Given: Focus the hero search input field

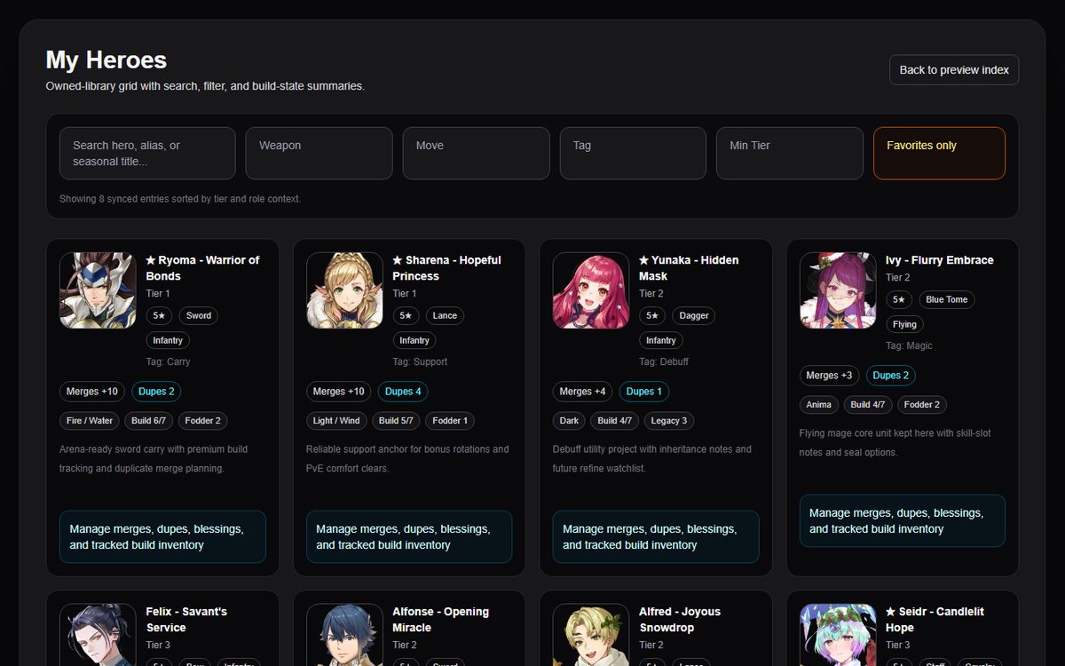Looking at the screenshot, I should point(147,153).
